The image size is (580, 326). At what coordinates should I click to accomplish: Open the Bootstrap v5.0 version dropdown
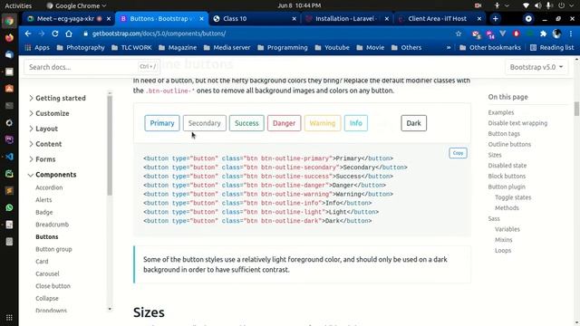536,67
